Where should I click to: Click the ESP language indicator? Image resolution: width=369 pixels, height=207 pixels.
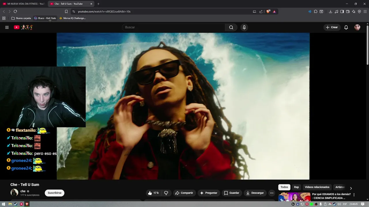pos(345,204)
